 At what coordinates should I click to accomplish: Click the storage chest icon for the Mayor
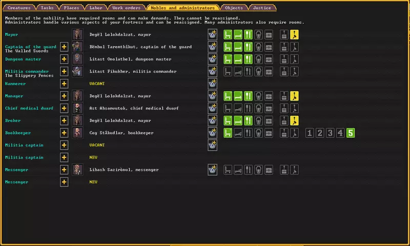click(x=269, y=34)
